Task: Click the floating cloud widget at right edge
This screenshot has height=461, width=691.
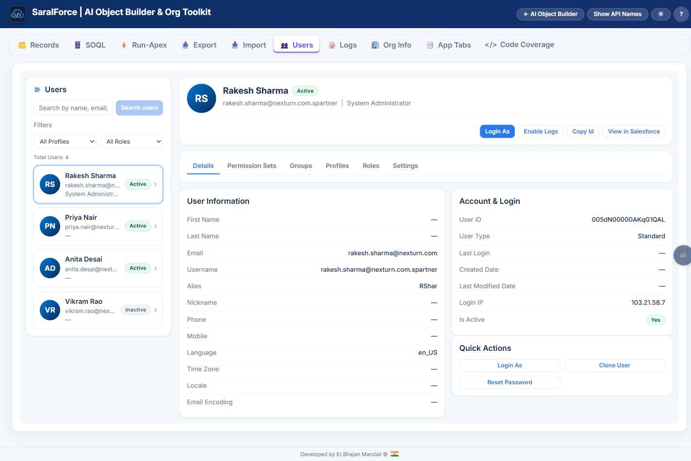Action: tap(683, 255)
